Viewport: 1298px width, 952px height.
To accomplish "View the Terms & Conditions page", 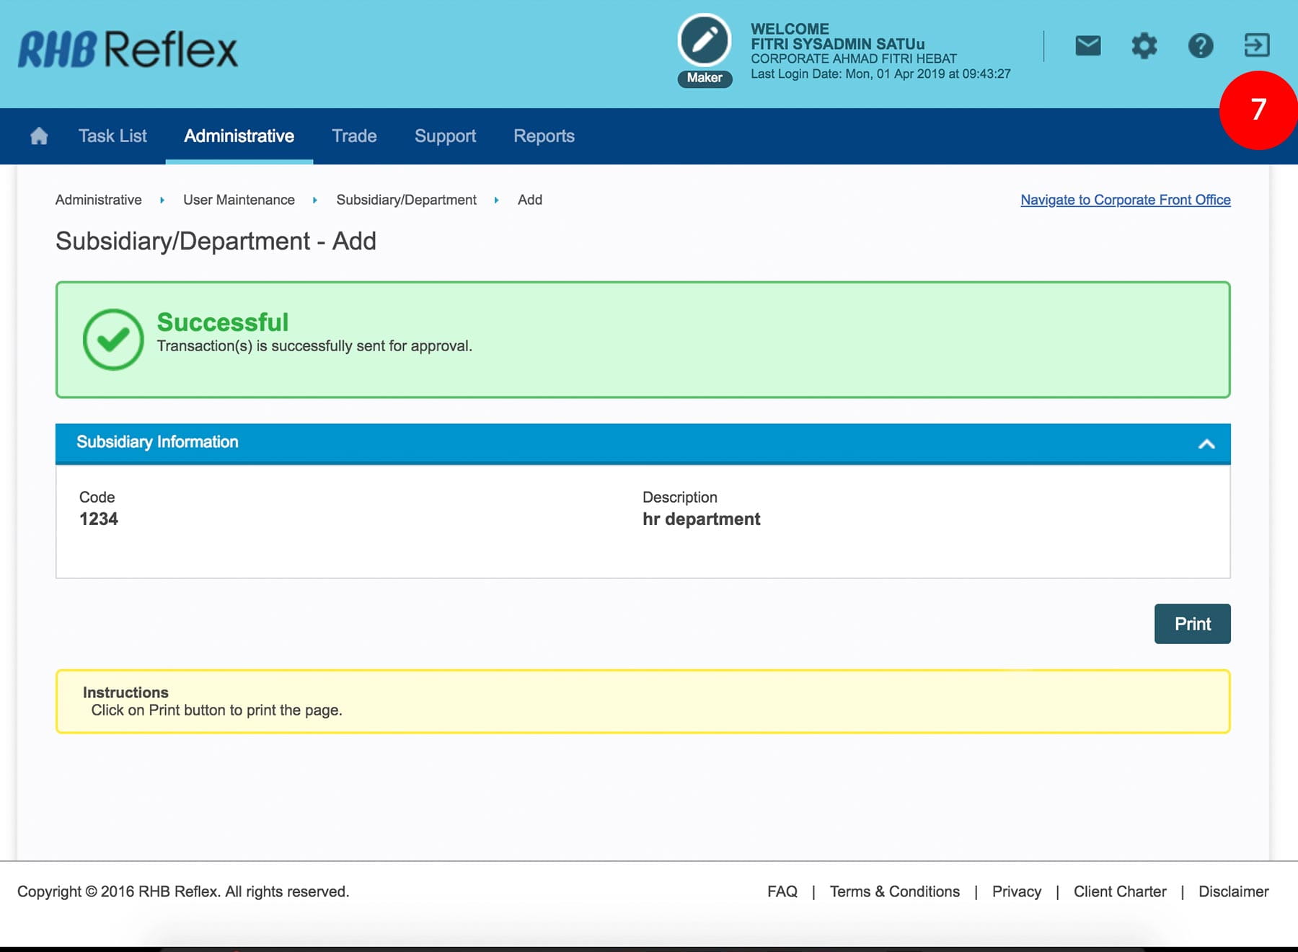I will pos(894,891).
